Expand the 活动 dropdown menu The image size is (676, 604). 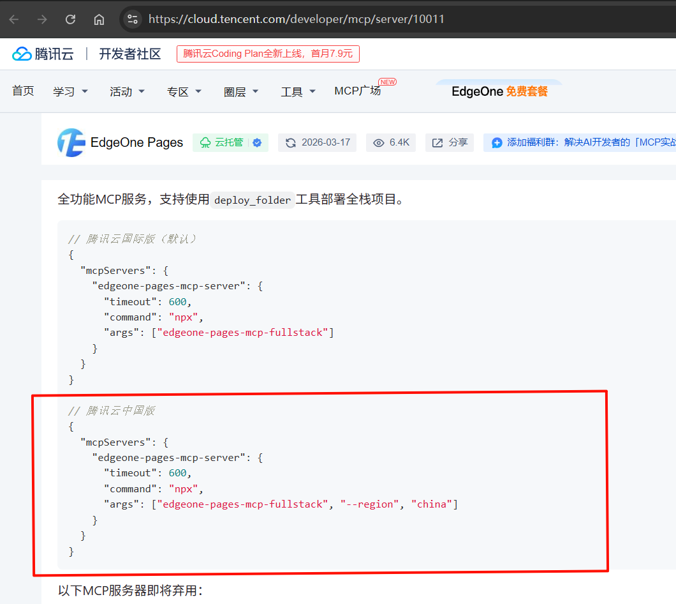coord(127,91)
